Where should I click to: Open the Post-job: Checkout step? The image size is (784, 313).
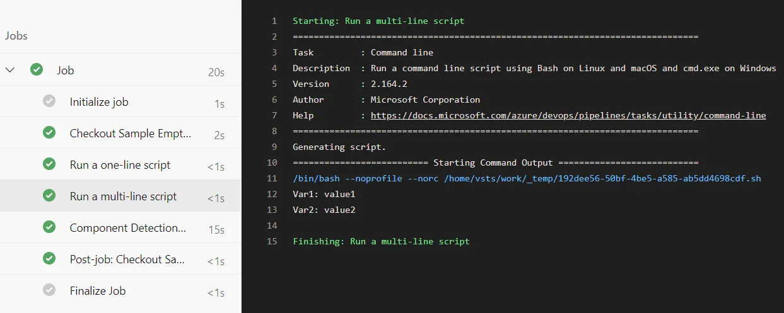pyautogui.click(x=126, y=259)
